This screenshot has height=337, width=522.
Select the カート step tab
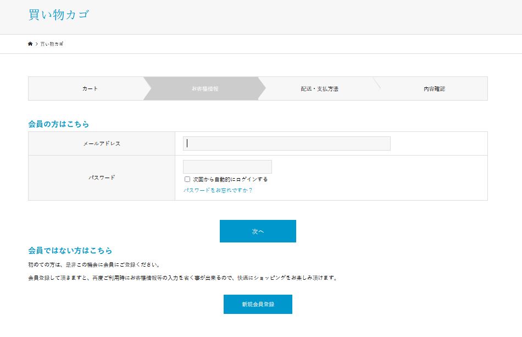(90, 89)
